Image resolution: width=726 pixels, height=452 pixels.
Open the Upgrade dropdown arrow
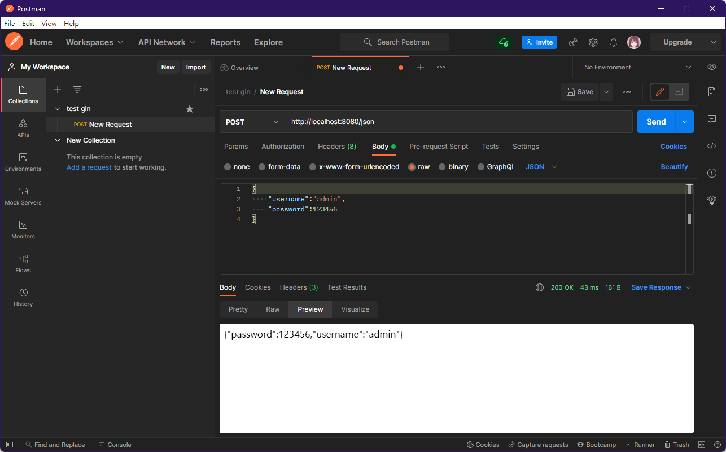(x=713, y=42)
